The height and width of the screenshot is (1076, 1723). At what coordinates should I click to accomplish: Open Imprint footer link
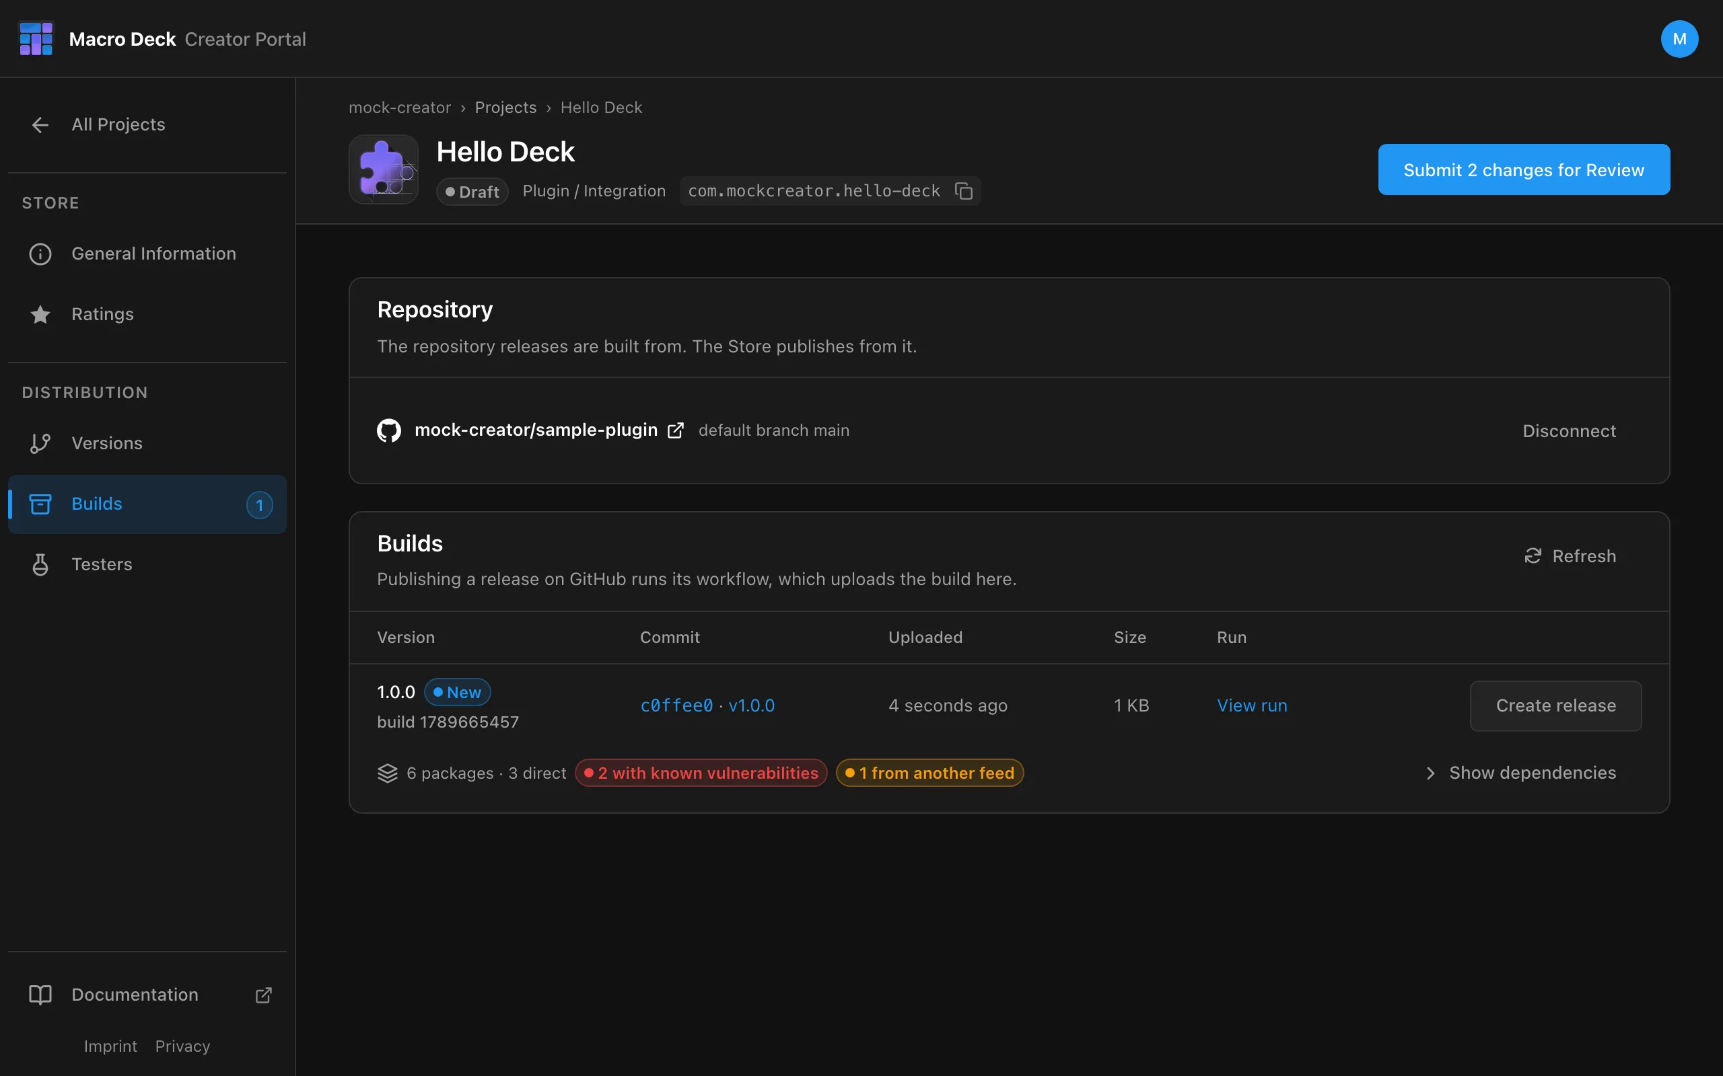tap(110, 1046)
